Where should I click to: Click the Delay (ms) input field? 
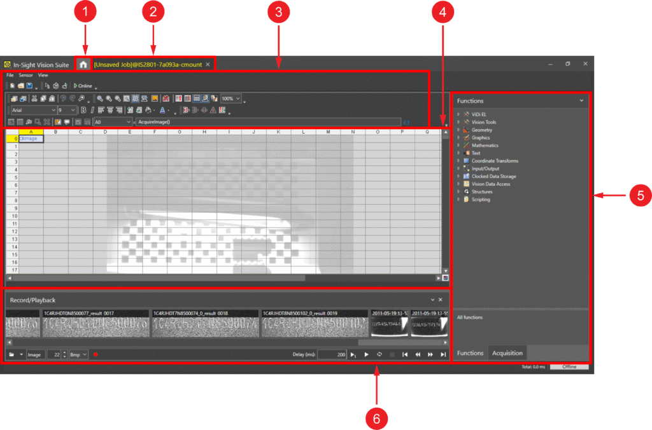332,354
